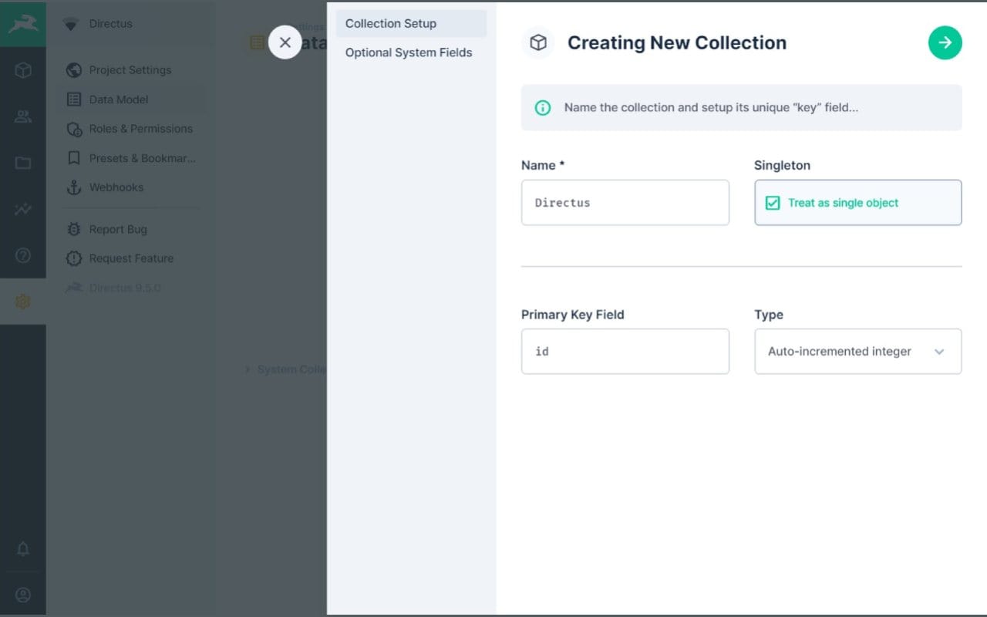Viewport: 987px width, 617px height.
Task: Open Data Model settings
Action: point(130,99)
